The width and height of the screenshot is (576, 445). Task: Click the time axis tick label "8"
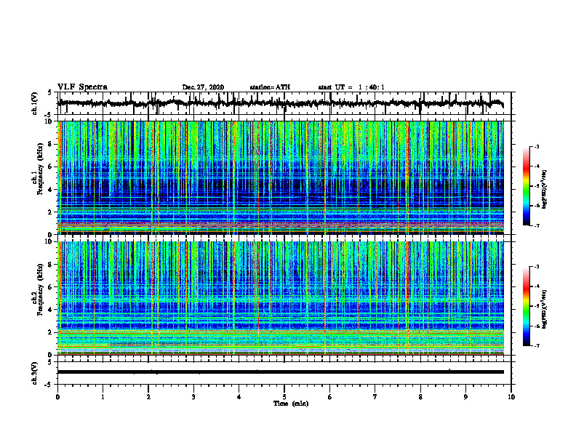420,397
